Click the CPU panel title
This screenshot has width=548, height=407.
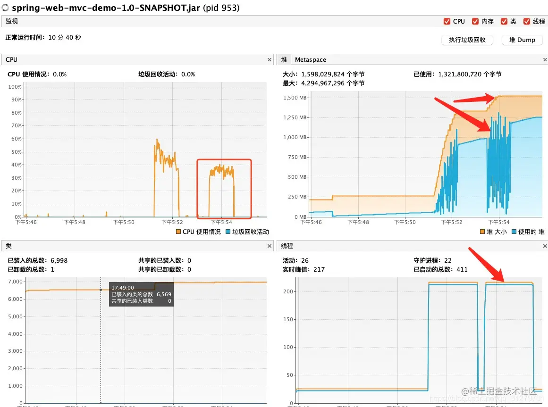pos(11,60)
